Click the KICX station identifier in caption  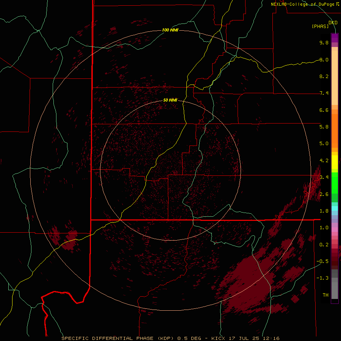pos(219,338)
